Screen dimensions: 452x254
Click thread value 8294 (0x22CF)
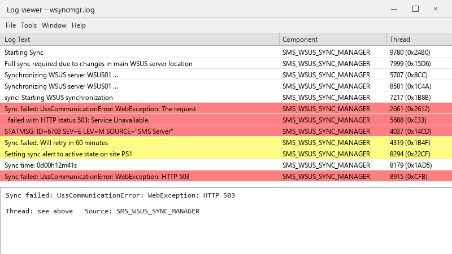(410, 154)
